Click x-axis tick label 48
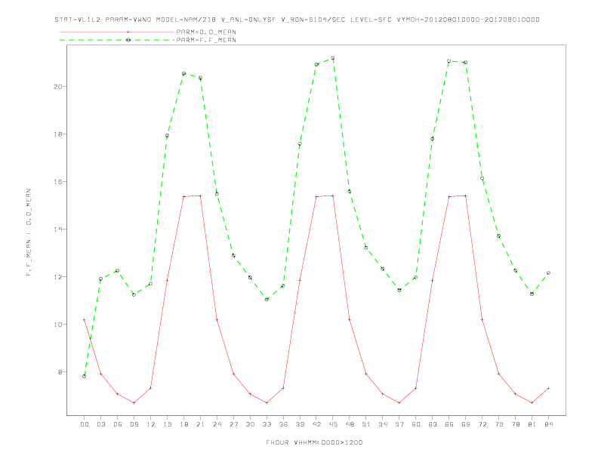This screenshot has width=598, height=462. (x=350, y=424)
